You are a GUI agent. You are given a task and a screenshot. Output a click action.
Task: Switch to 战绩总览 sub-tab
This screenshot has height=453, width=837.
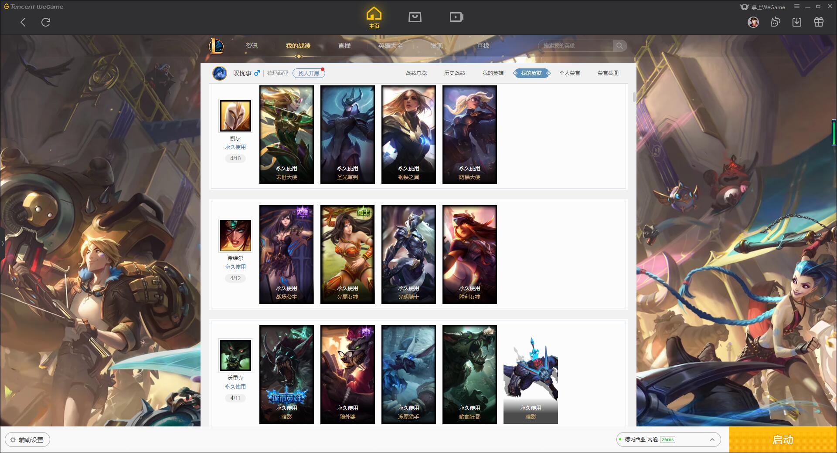pos(416,73)
